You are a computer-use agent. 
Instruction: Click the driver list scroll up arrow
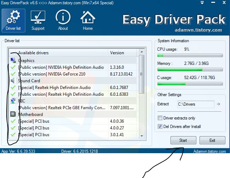click(x=142, y=52)
